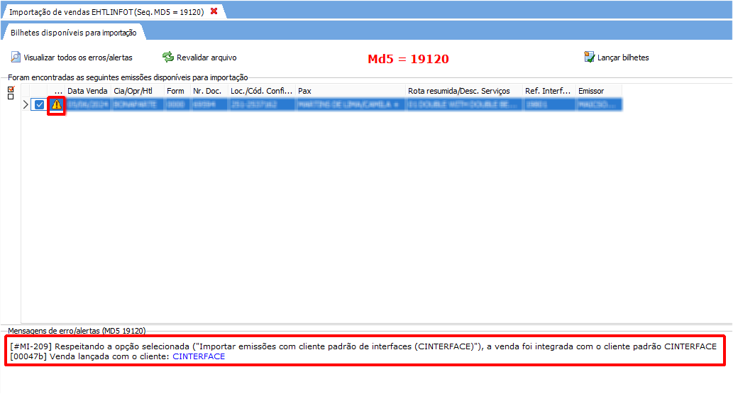Click the Ref. Interf... column header
The image size is (733, 394).
(549, 91)
